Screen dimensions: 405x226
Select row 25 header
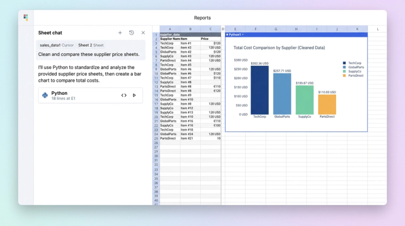point(156,139)
